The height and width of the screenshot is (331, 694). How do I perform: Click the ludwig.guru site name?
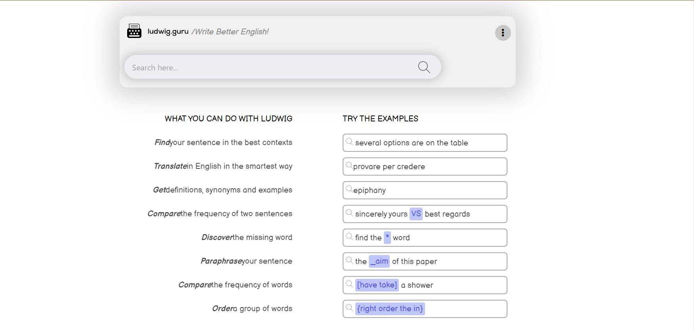[x=168, y=31]
